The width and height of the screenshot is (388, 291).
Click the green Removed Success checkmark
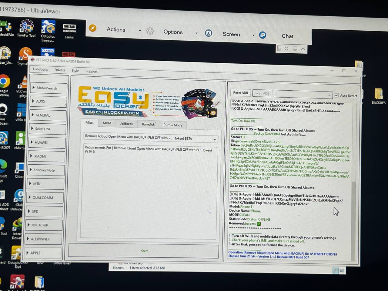(x=259, y=224)
